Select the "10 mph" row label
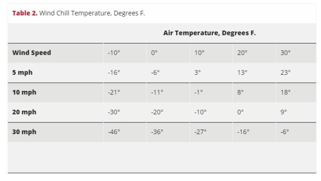This screenshot has height=181, width=321. (24, 92)
